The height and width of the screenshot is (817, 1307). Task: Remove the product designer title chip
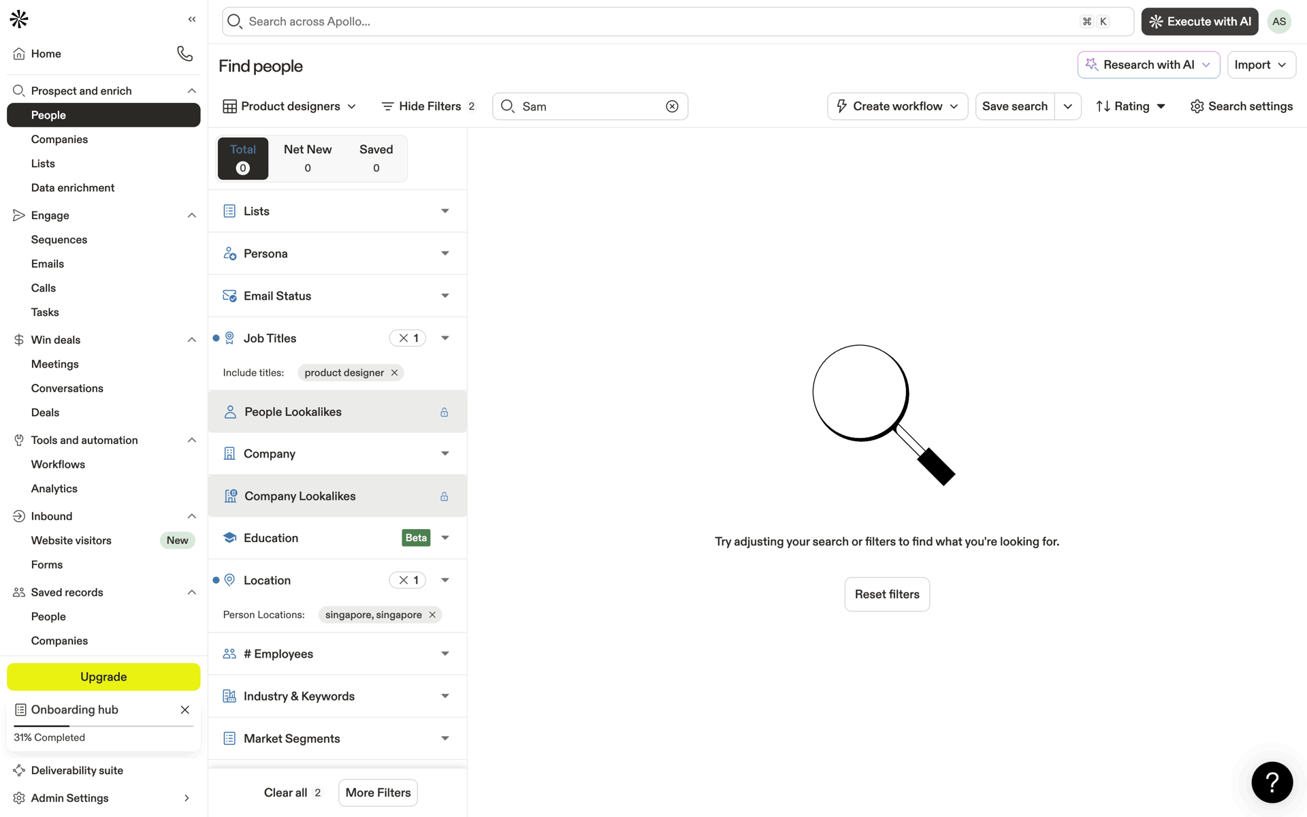click(x=394, y=372)
